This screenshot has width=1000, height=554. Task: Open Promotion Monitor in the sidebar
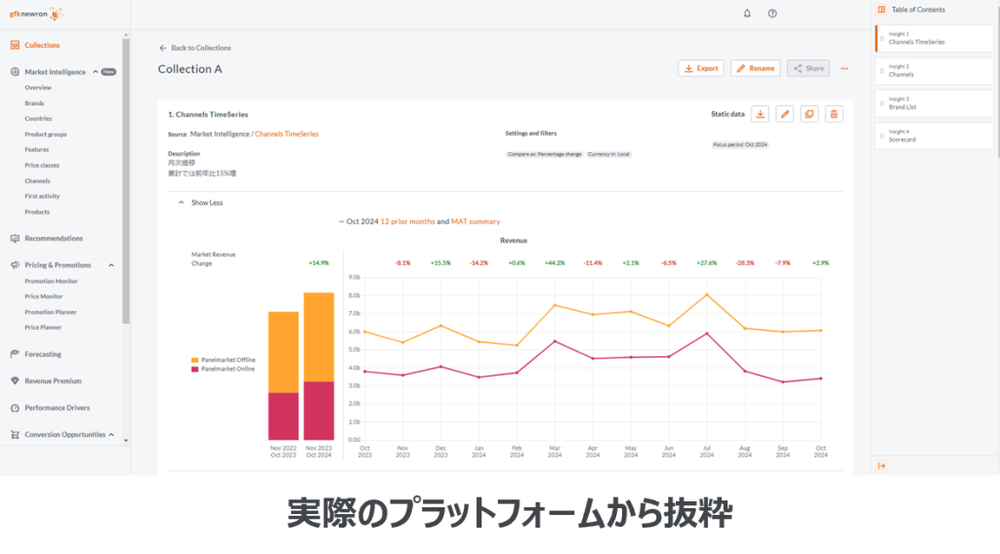[x=51, y=281]
